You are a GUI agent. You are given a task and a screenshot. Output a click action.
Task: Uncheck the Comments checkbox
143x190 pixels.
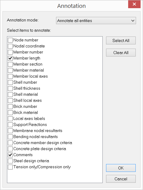[10, 155]
